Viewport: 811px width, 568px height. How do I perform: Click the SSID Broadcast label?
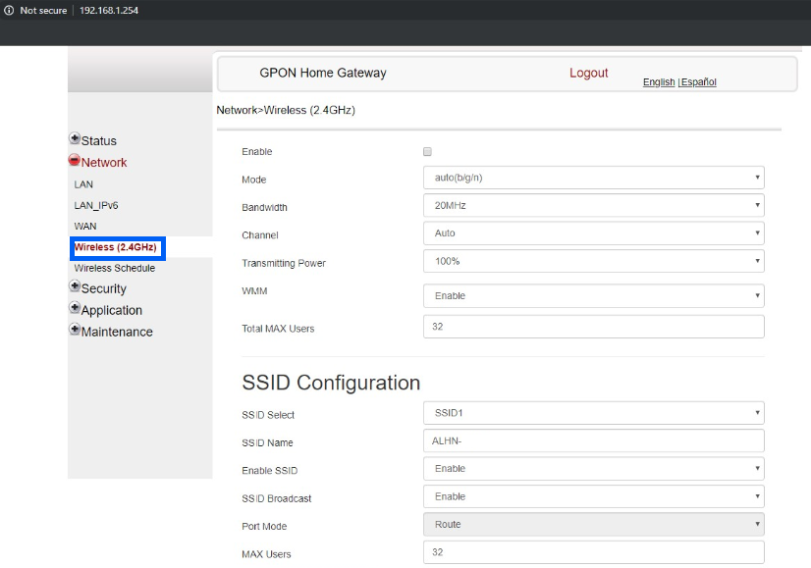coord(277,498)
